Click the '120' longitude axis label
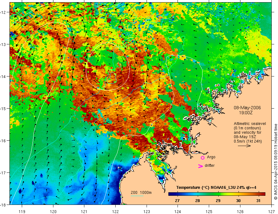278x214 pixels. [53, 211]
